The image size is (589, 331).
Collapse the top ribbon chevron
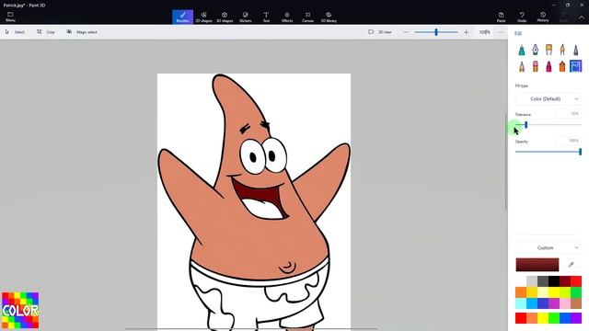coord(582,17)
